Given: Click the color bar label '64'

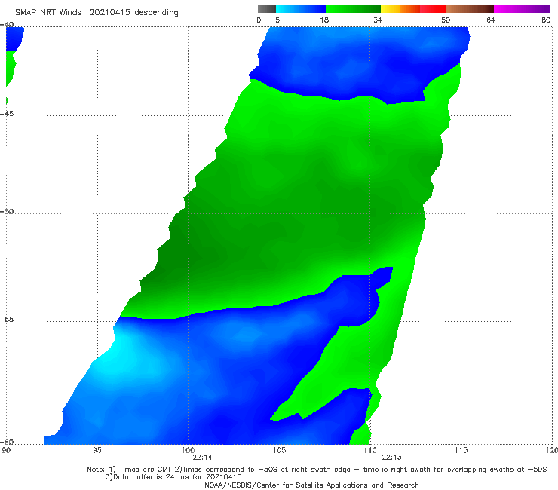Looking at the screenshot, I should 491,20.
